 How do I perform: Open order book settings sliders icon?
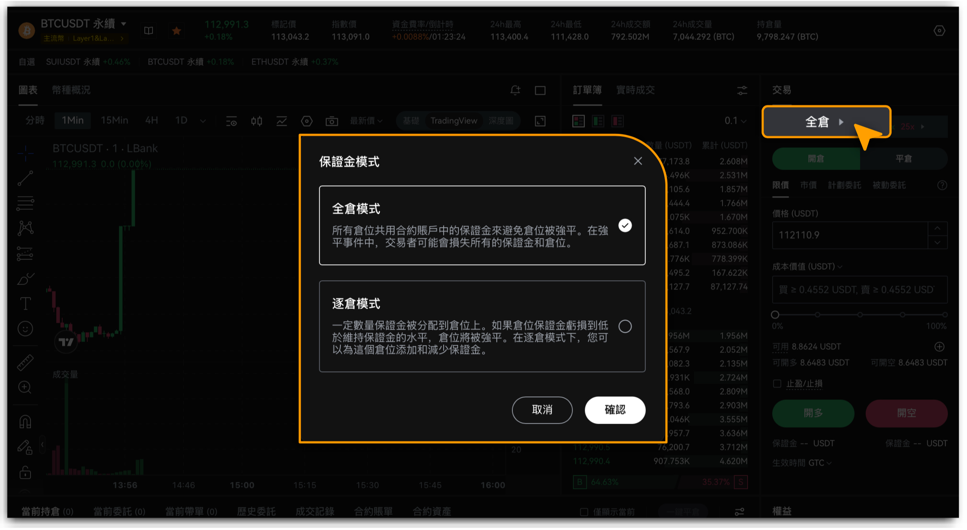point(742,91)
